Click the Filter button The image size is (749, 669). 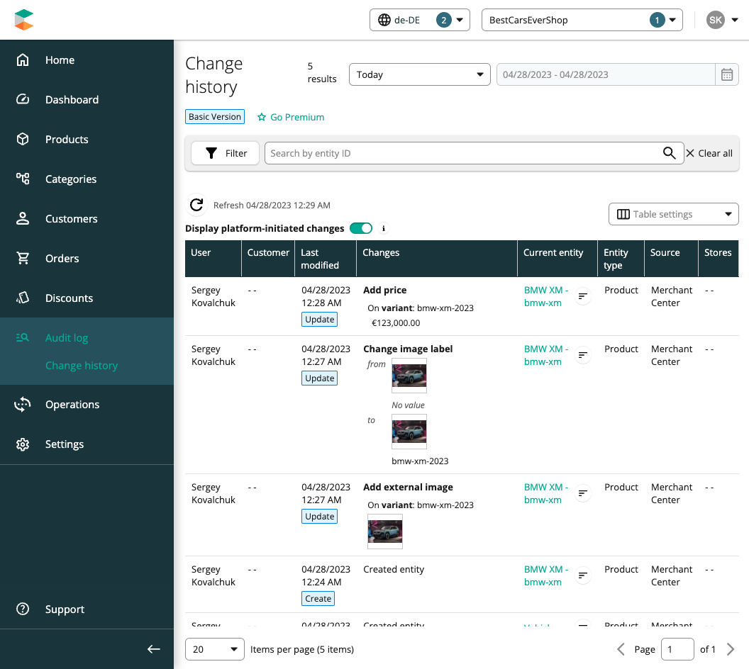coord(226,153)
